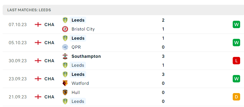244x107 pixels.
Task: Open Southampton team link
Action: 86,56
